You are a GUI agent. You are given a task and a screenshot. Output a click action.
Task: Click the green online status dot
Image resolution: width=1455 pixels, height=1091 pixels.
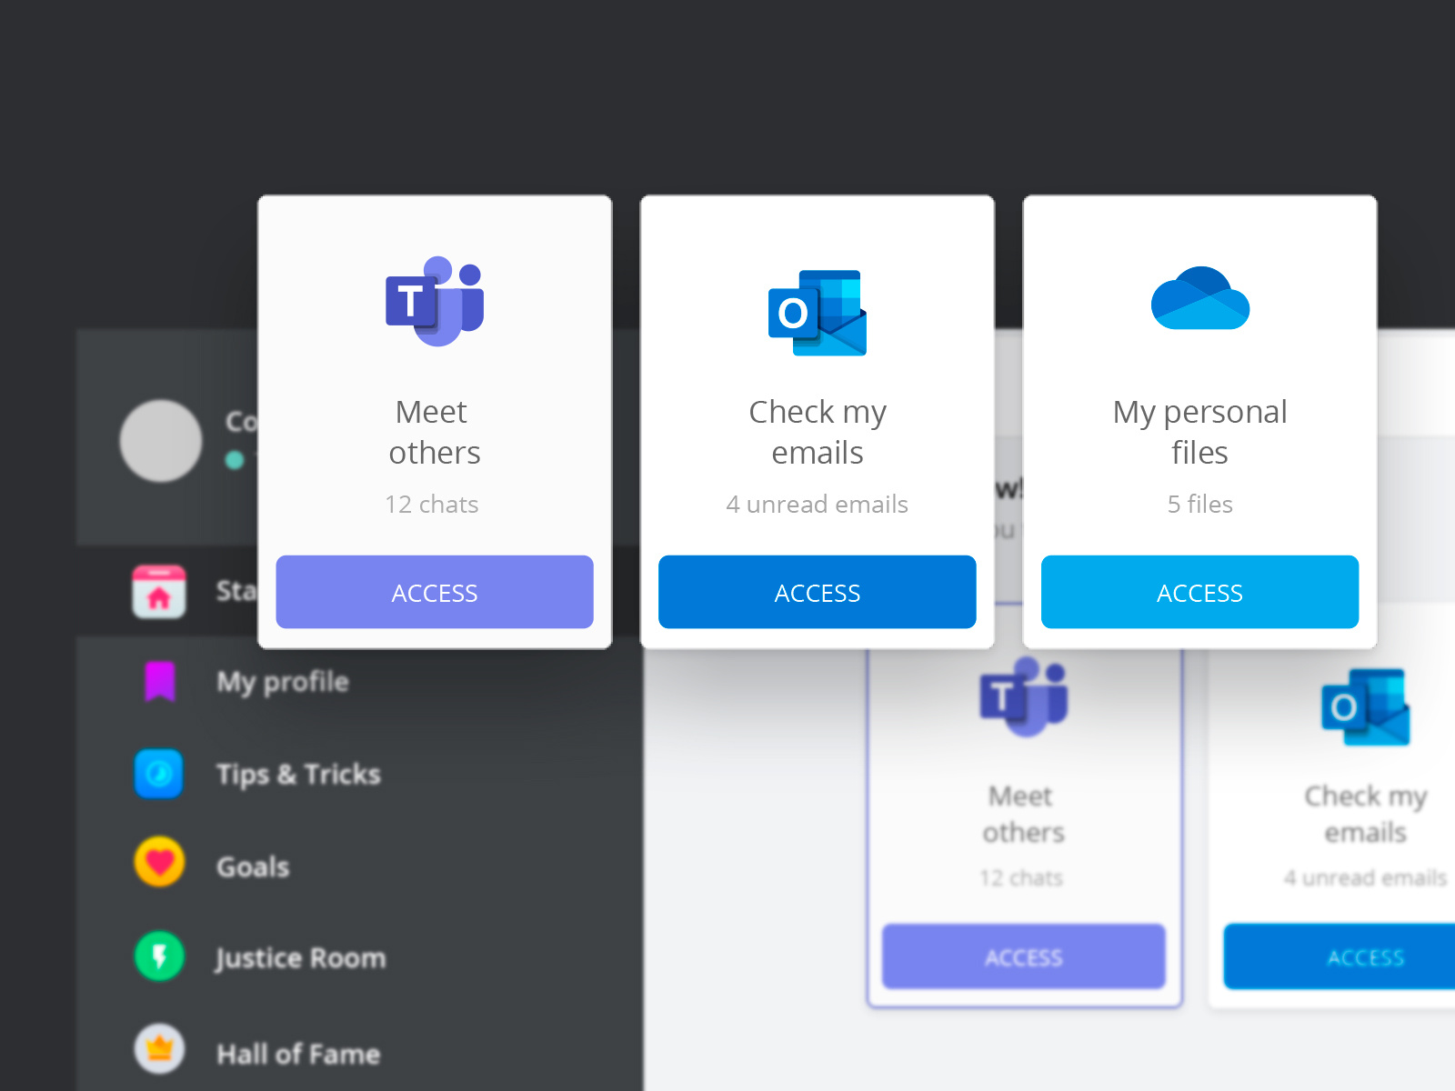[235, 460]
